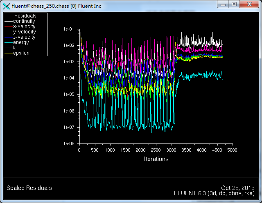
Task: Click the Scaled Residuals caption text
Action: click(29, 188)
